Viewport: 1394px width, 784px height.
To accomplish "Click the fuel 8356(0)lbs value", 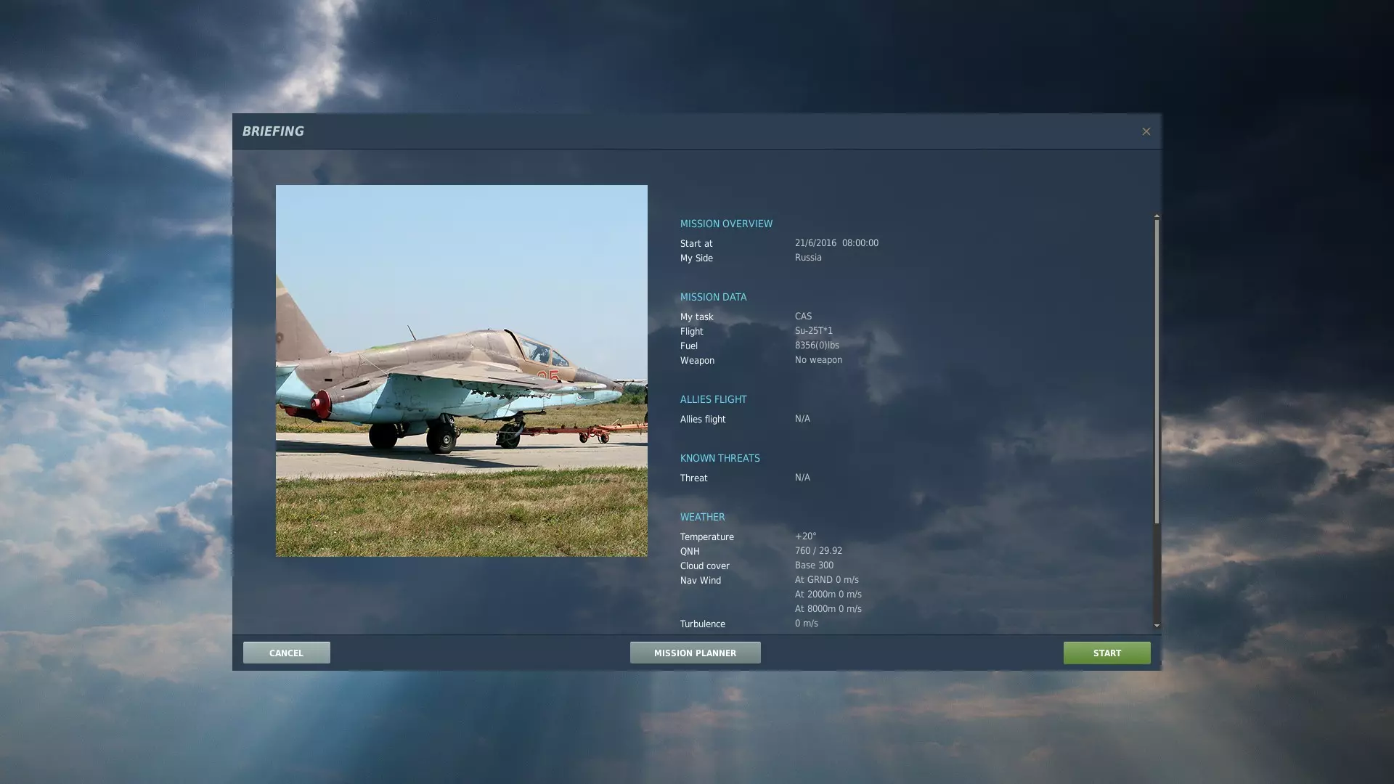I will [817, 346].
